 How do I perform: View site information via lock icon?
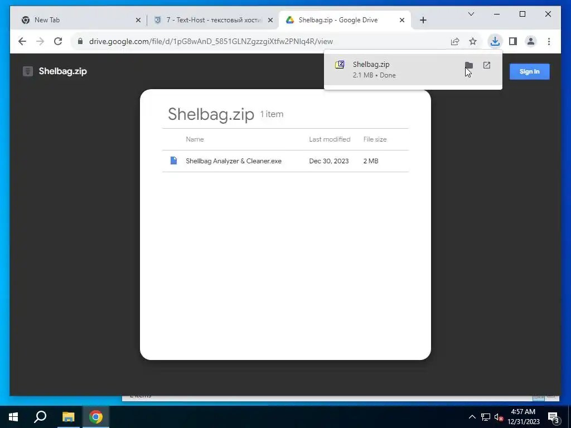80,41
